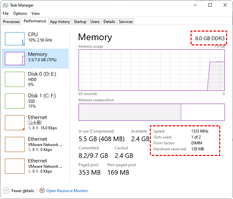Open the View menu
Viewport: 233px width, 199px height.
(x=35, y=13)
